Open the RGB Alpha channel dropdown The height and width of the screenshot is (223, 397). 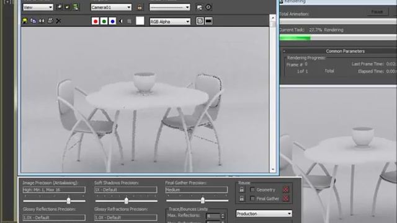click(170, 22)
